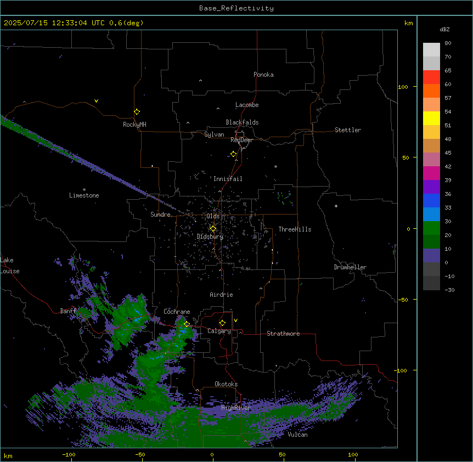The height and width of the screenshot is (462, 473).
Task: Click the Didsbury label
Action: pos(210,236)
